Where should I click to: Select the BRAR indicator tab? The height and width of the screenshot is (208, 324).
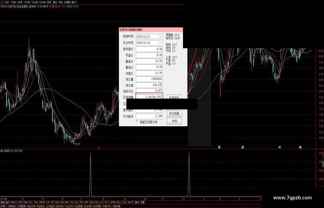[x=42, y=202]
